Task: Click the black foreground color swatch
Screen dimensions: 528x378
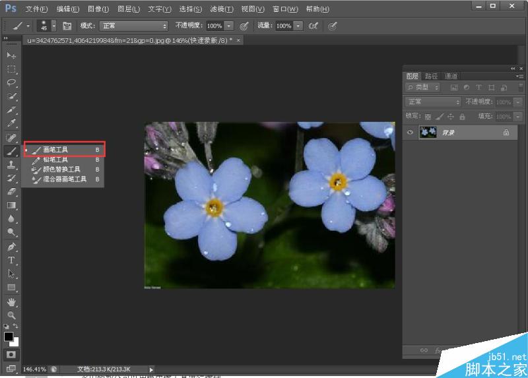Action: [9, 336]
